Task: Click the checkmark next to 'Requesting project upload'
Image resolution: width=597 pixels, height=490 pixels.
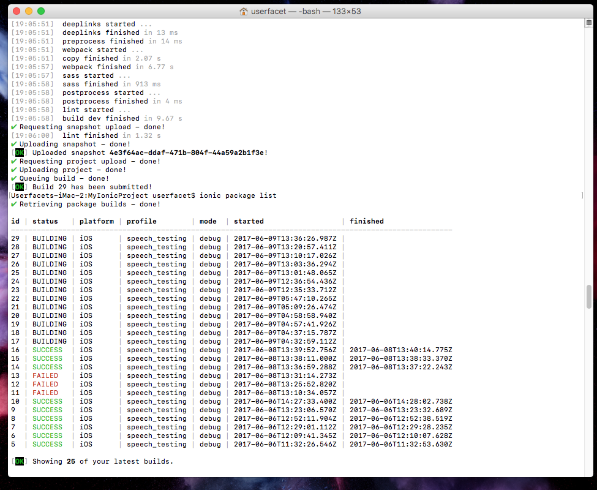Action: click(14, 161)
